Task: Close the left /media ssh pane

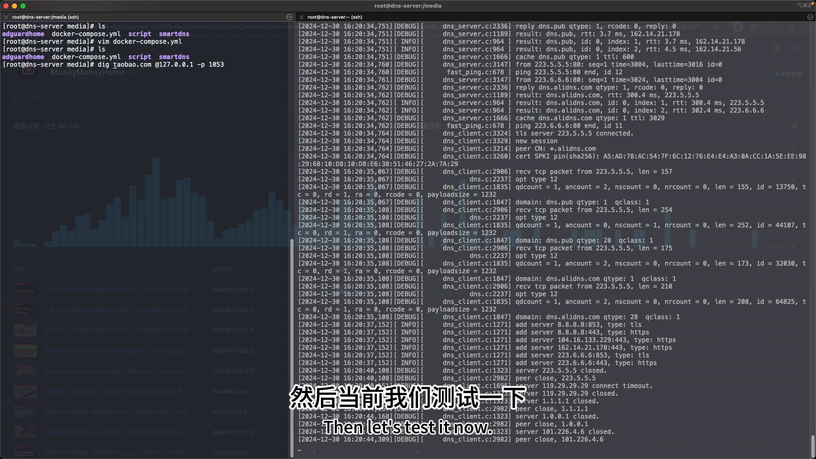Action: [x=6, y=17]
